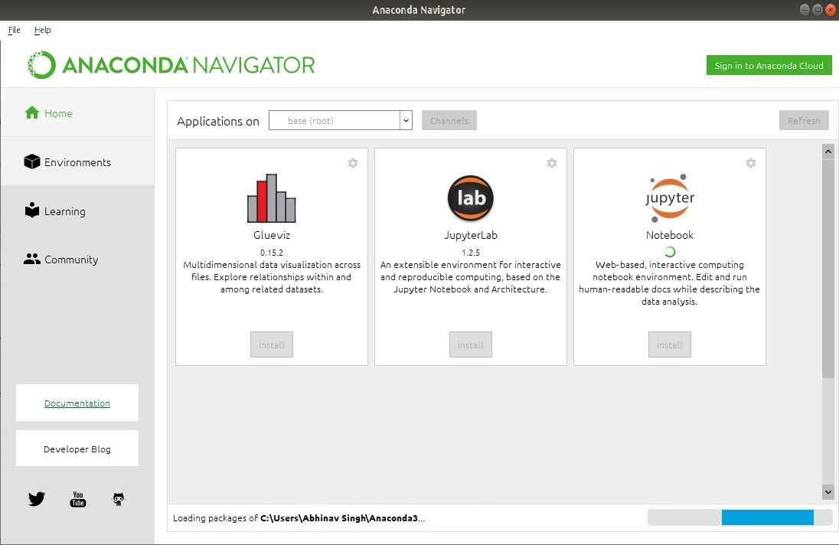Image resolution: width=839 pixels, height=545 pixels.
Task: Open the File menu
Action: pos(15,30)
